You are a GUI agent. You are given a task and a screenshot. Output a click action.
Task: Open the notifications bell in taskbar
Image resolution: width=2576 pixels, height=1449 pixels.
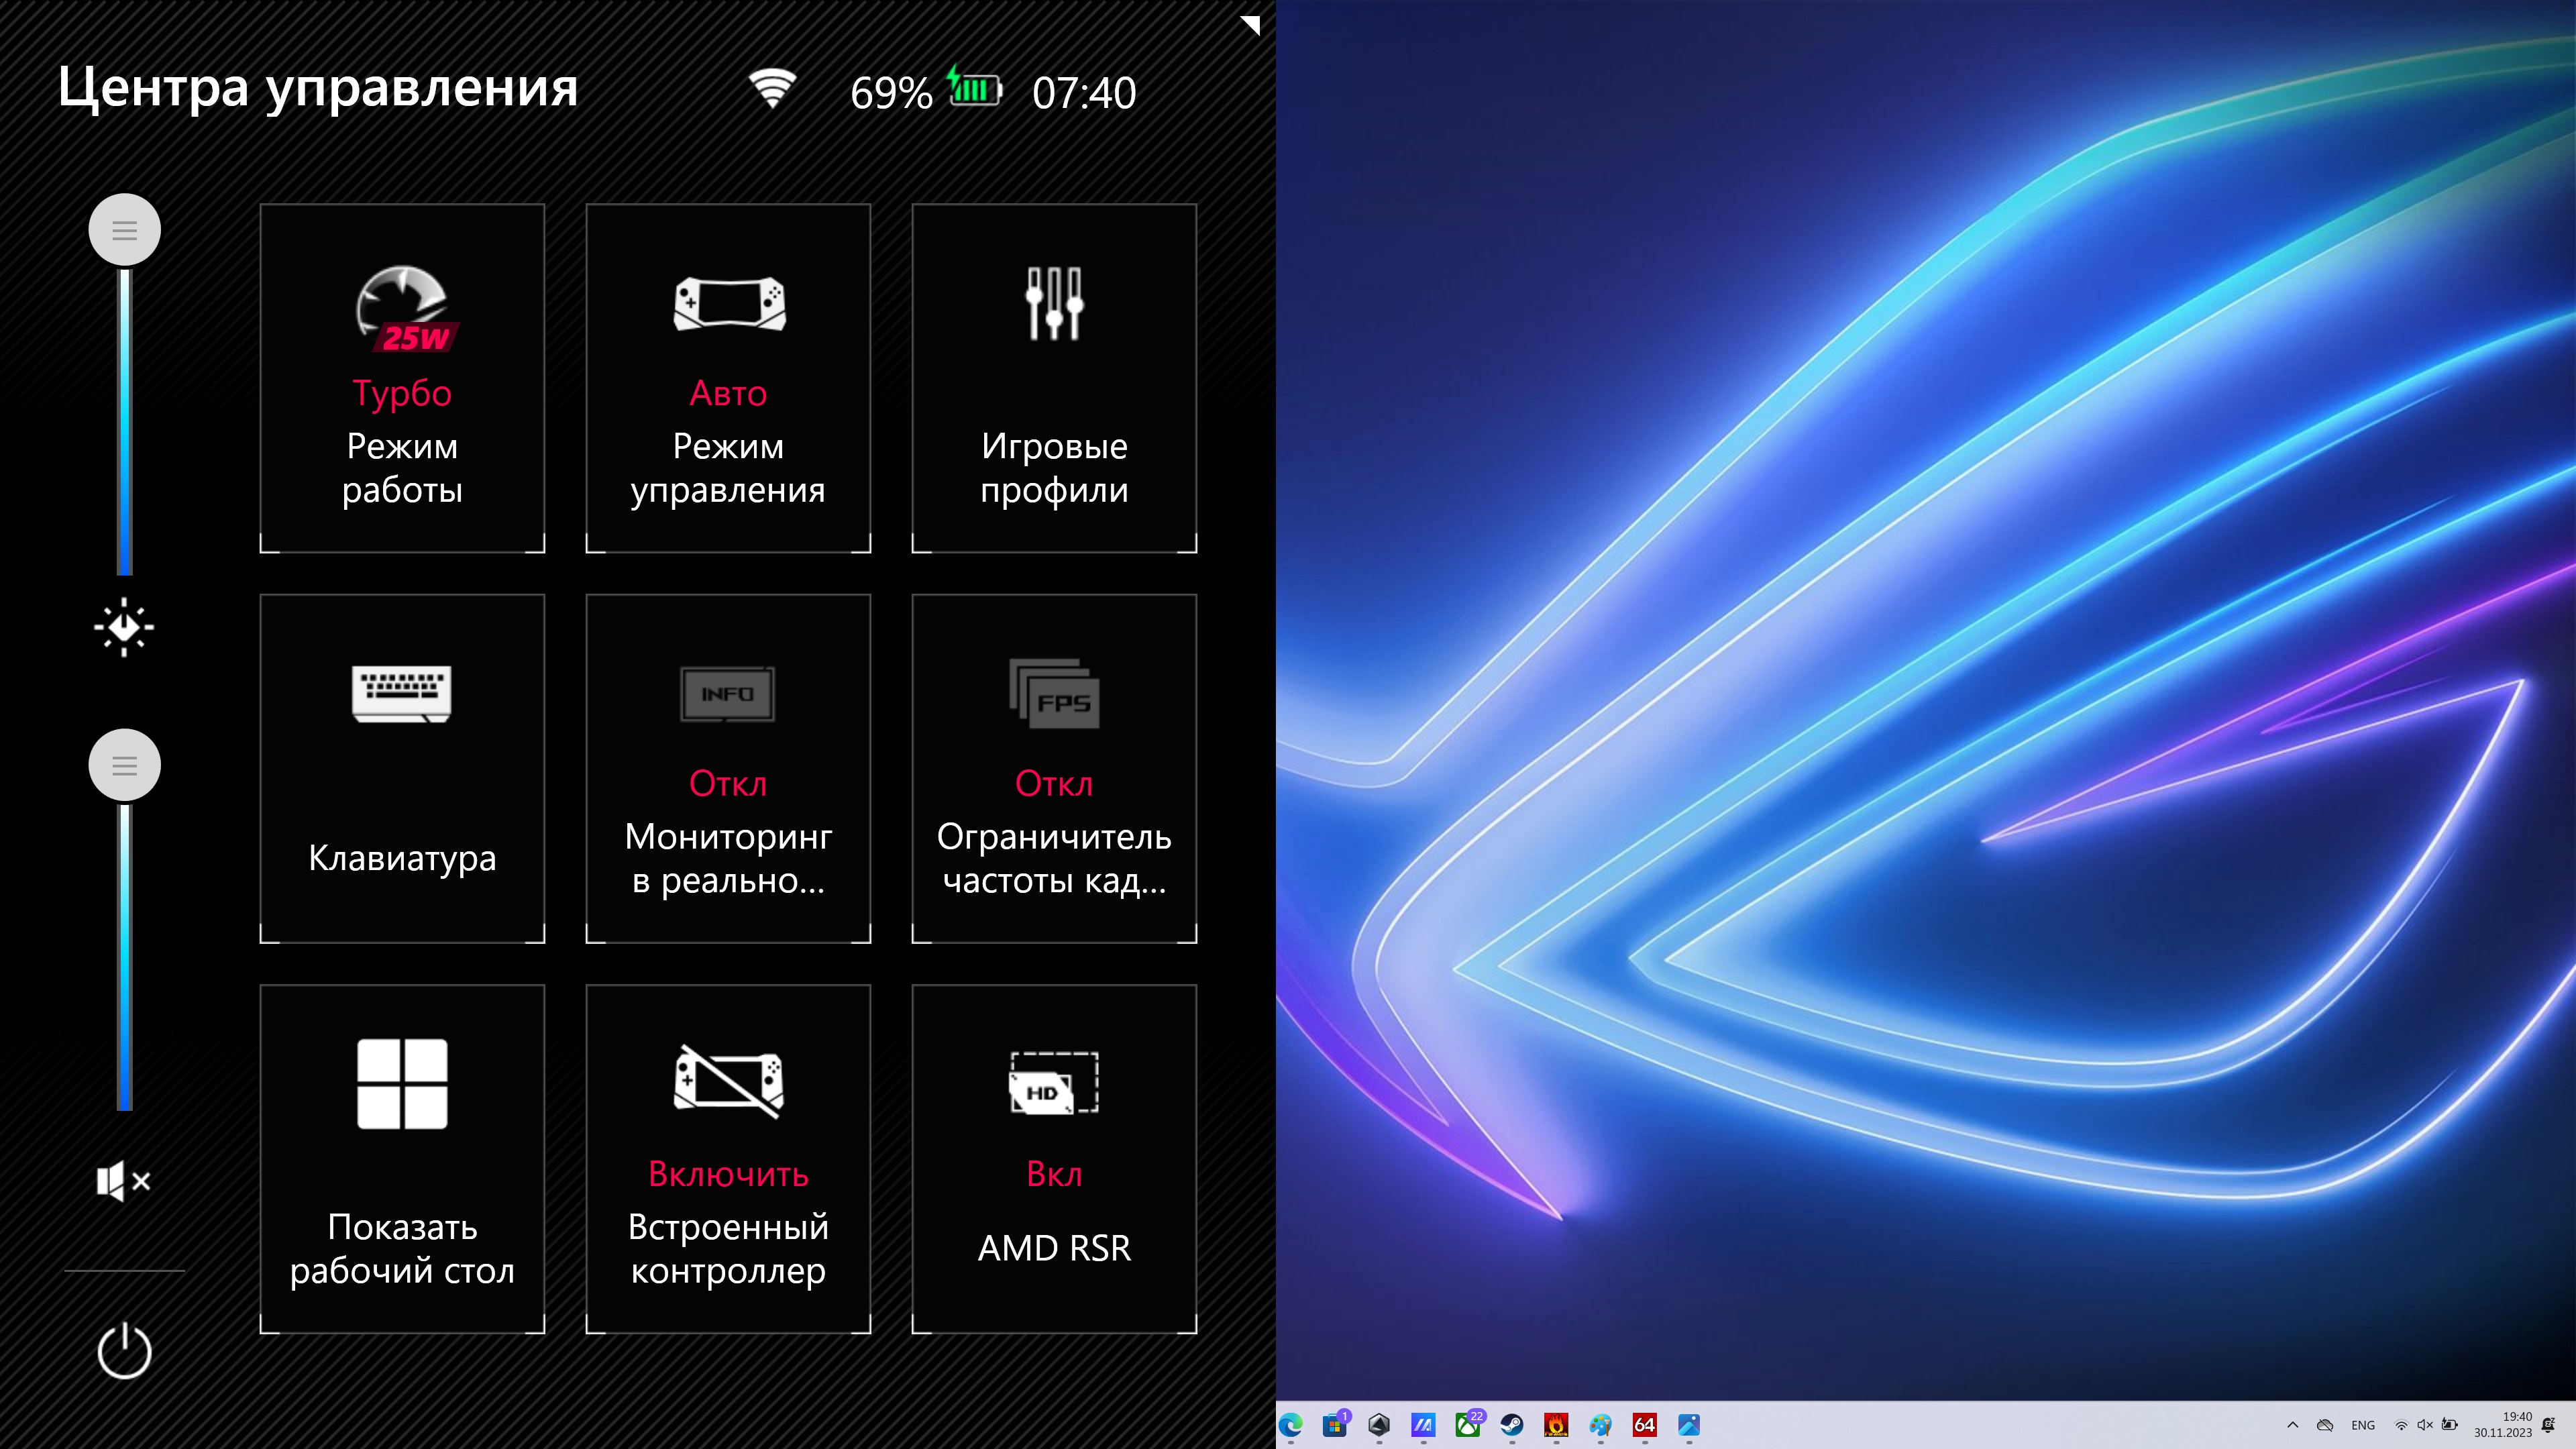pyautogui.click(x=2549, y=1425)
